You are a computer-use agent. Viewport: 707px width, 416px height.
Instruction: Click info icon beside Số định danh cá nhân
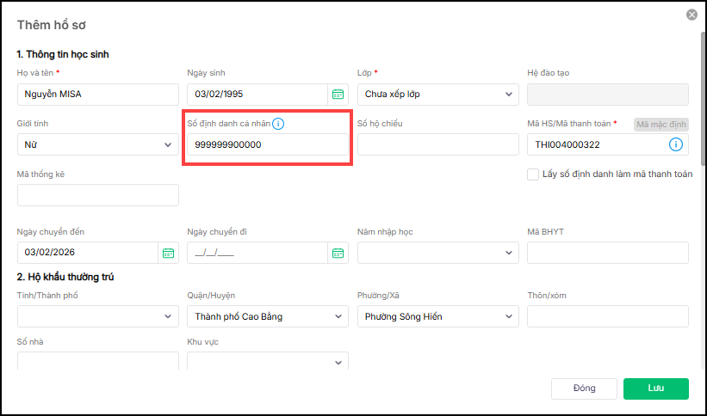[x=278, y=124]
